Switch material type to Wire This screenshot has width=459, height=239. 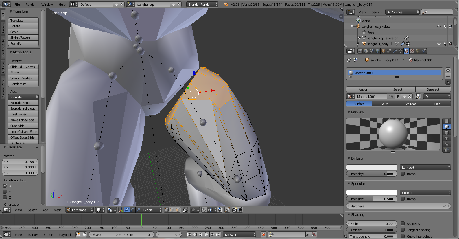(x=385, y=104)
